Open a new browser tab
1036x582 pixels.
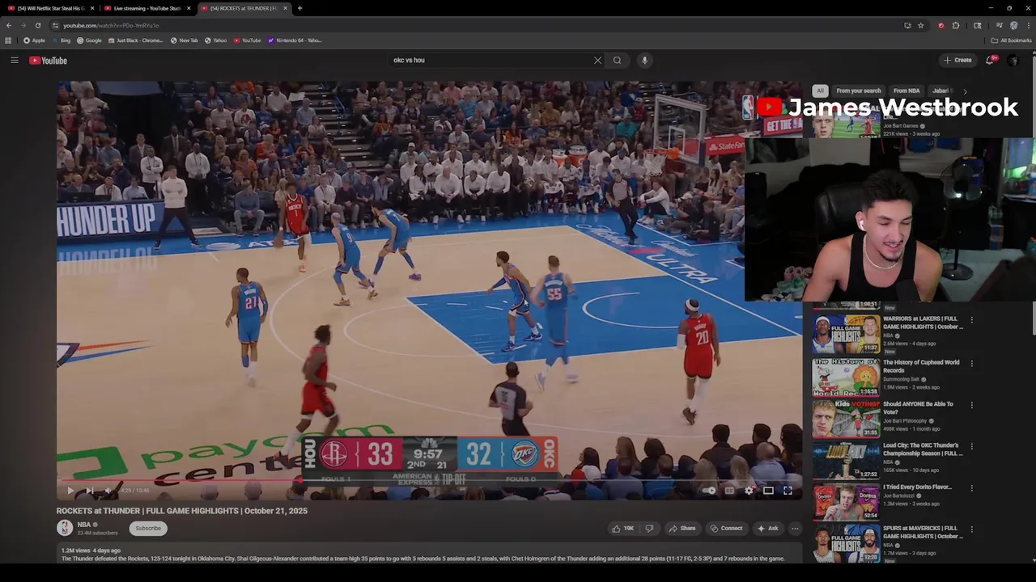pos(299,8)
